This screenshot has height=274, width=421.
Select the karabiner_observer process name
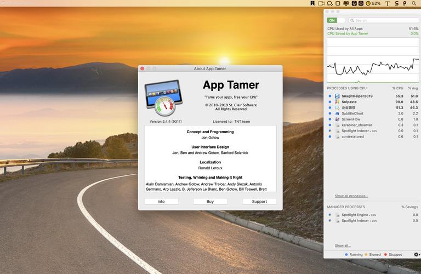pos(357,125)
